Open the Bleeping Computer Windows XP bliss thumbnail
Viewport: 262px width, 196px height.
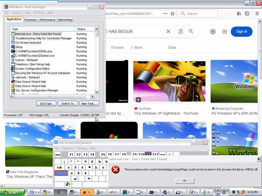pos(234,81)
